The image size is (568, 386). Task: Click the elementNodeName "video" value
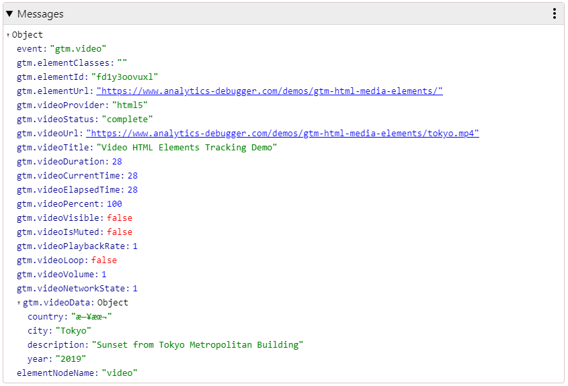pyautogui.click(x=120, y=373)
